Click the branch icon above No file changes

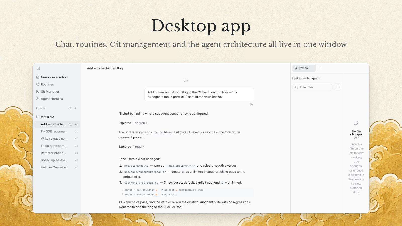(x=356, y=123)
